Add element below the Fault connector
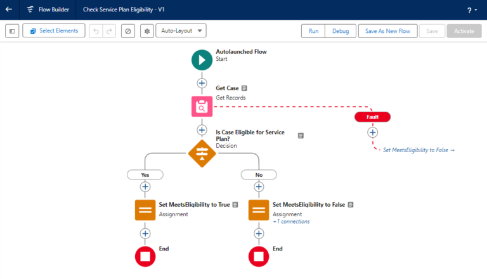The width and height of the screenshot is (487, 279). point(373,133)
